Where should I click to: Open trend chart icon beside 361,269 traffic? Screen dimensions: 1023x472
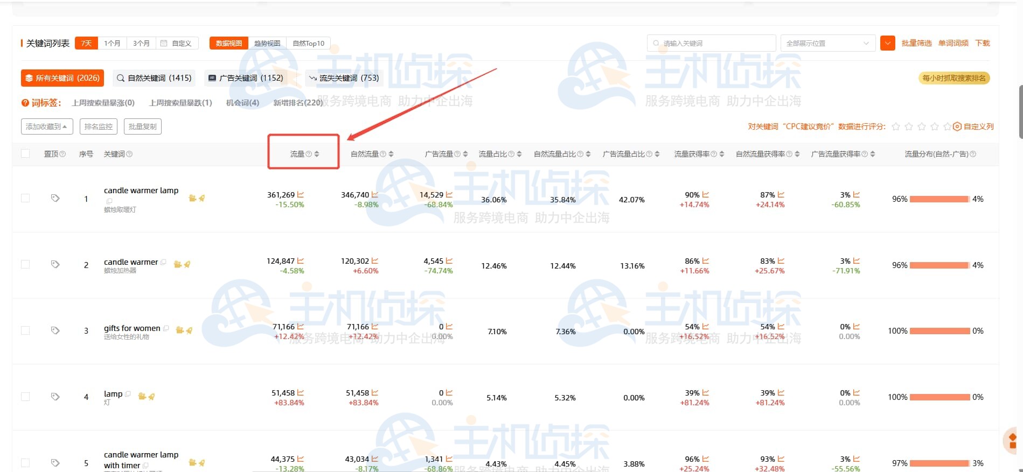pos(301,195)
